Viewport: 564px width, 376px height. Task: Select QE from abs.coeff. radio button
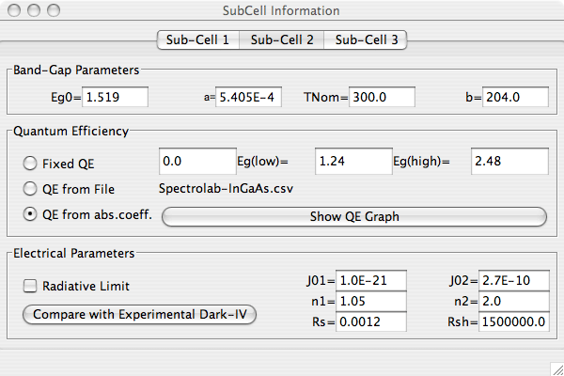pos(31,214)
